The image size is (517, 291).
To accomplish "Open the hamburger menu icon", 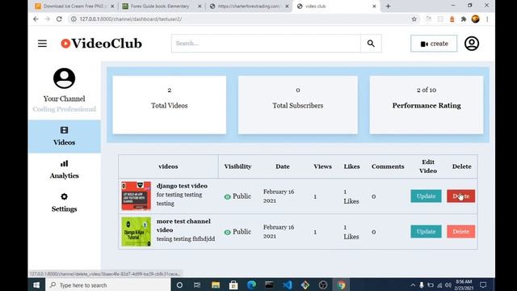I will [x=42, y=44].
